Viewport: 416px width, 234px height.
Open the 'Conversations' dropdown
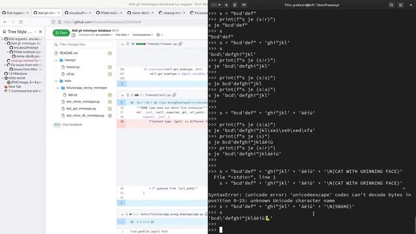pyautogui.click(x=143, y=34)
